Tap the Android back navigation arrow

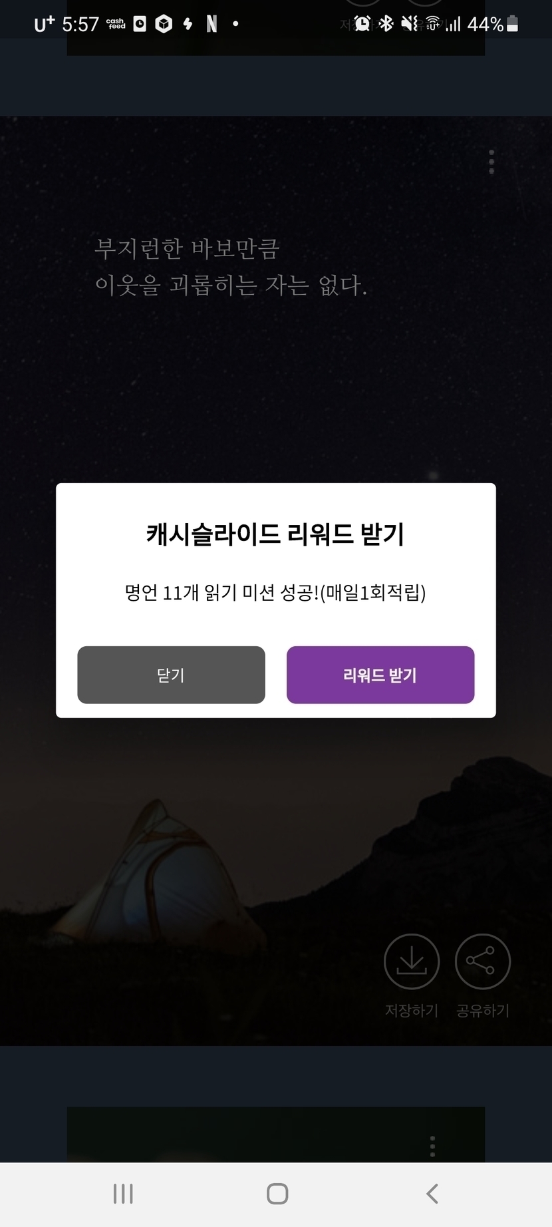[x=432, y=1194]
